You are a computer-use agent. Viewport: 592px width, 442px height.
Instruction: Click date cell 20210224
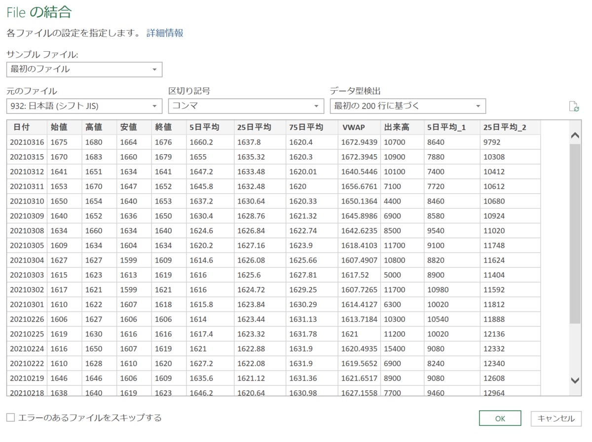27,349
